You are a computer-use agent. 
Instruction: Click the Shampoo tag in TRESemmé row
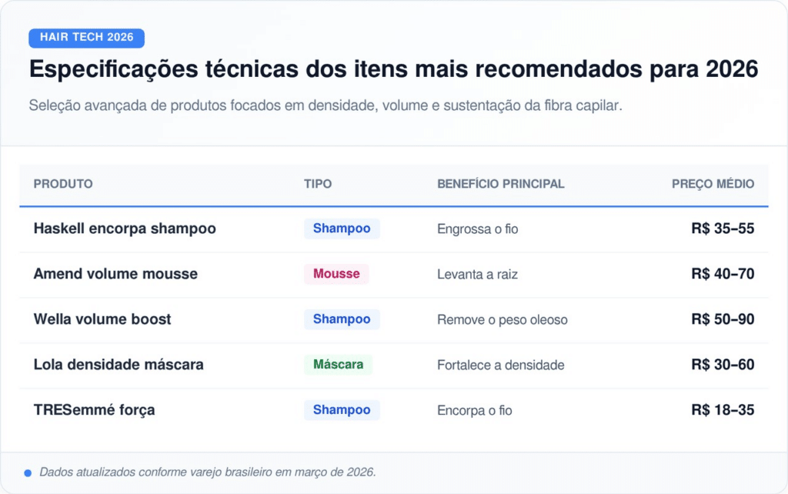click(x=342, y=410)
